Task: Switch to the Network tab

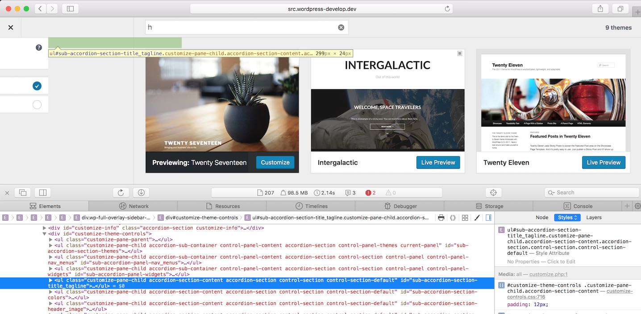Action: click(x=133, y=206)
